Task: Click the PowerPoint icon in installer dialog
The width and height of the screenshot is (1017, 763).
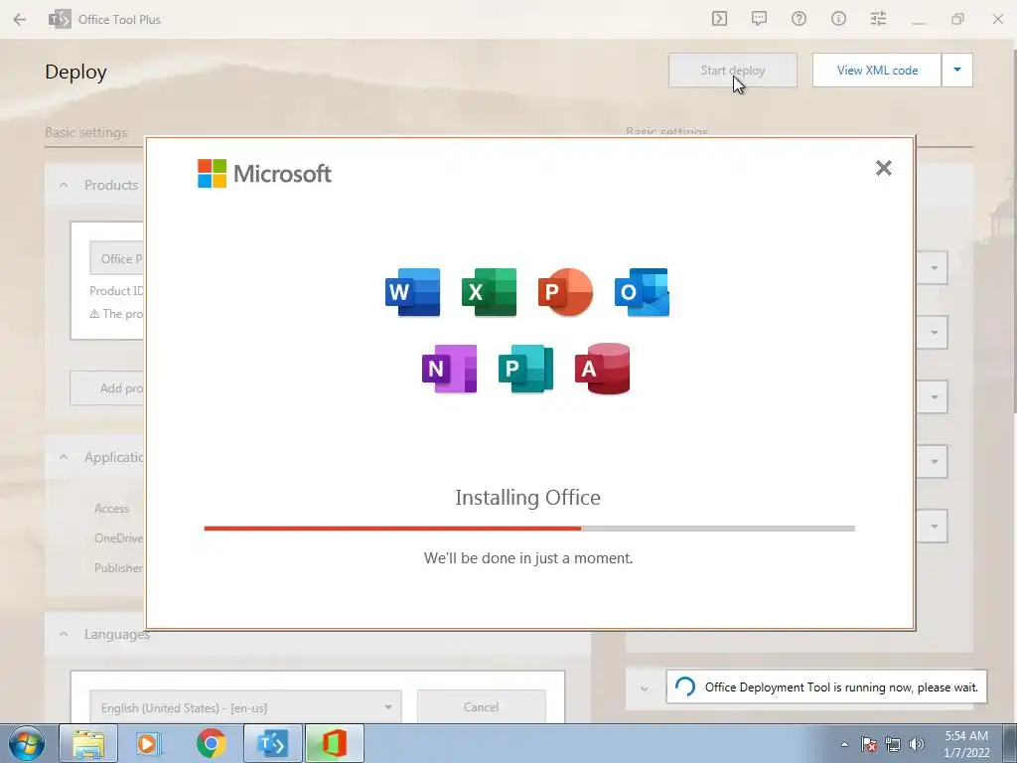Action: coord(565,292)
